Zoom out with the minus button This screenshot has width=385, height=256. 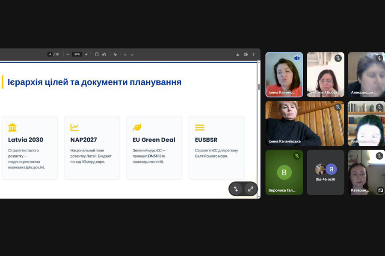point(68,54)
